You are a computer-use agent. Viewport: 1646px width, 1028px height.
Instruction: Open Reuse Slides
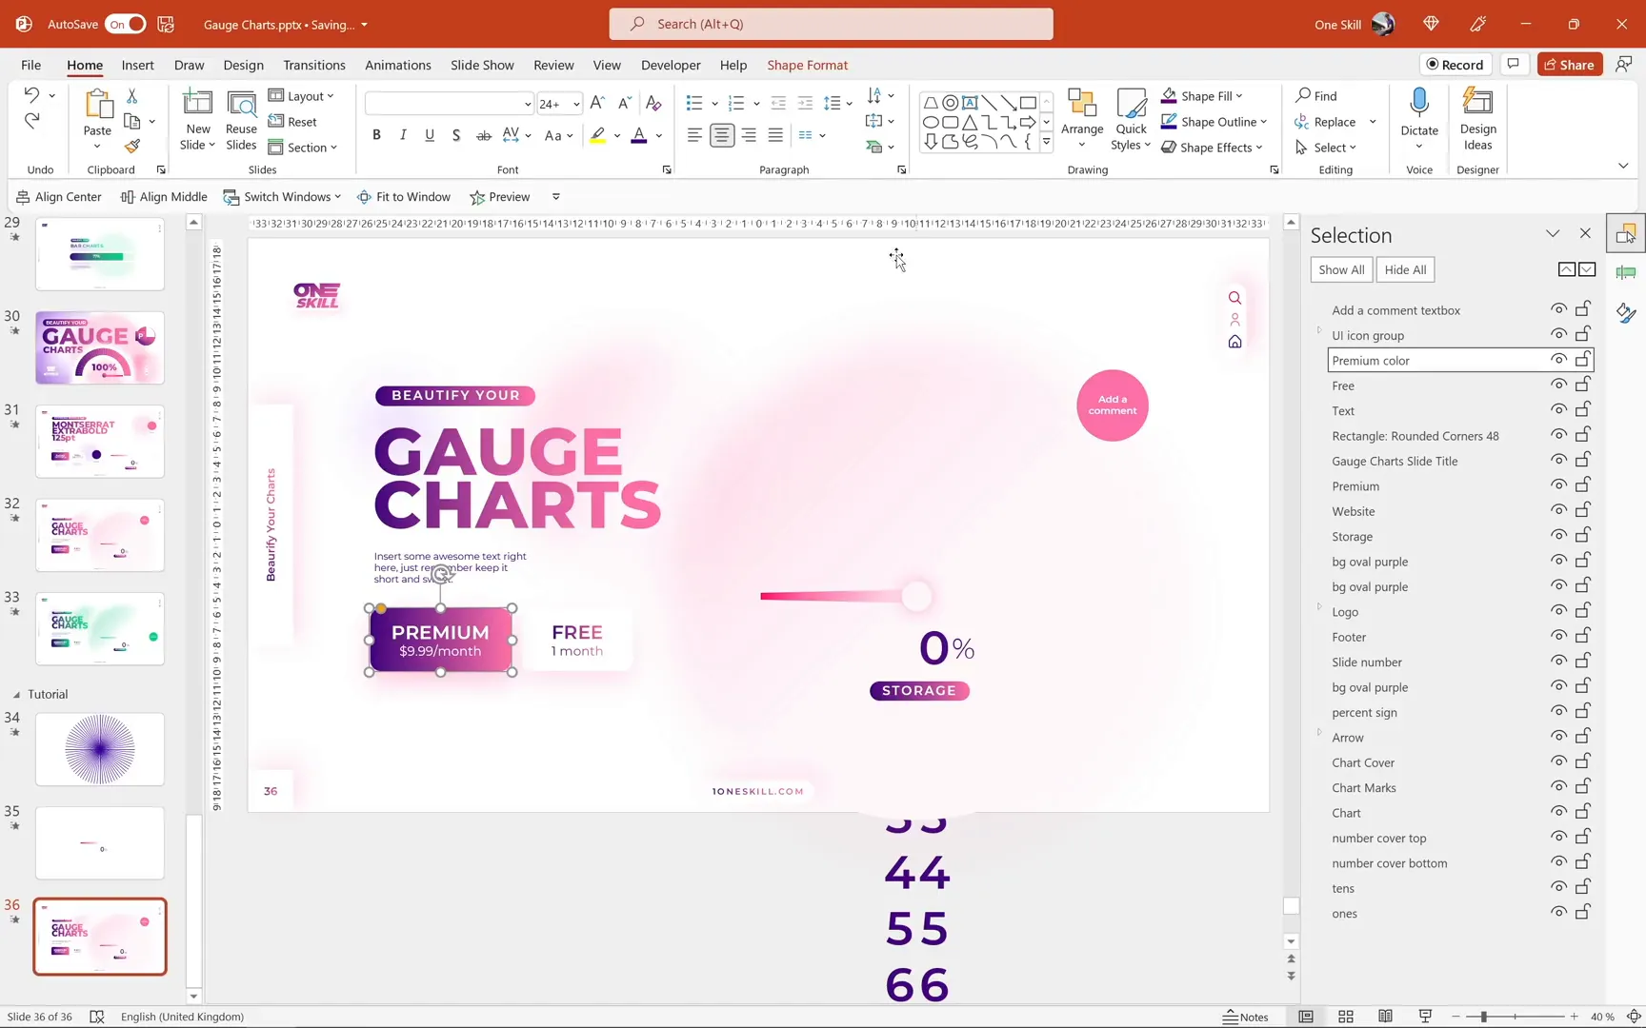pos(241,119)
